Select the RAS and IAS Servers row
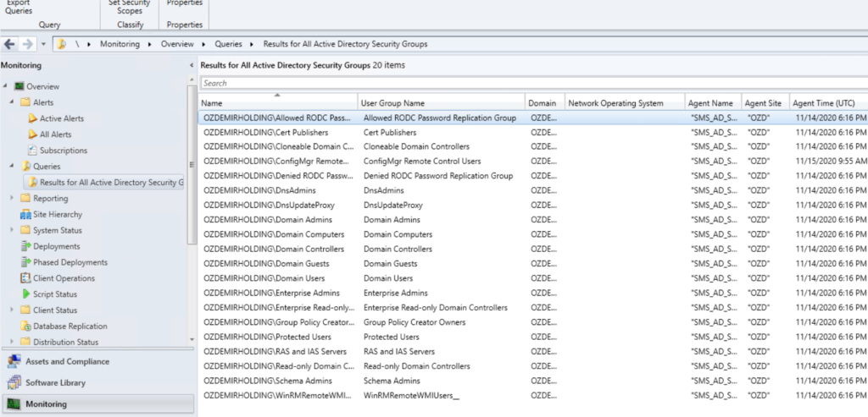868x417 pixels. [532, 351]
